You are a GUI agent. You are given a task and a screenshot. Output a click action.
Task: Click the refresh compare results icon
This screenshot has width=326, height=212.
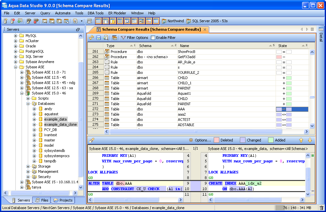point(91,38)
